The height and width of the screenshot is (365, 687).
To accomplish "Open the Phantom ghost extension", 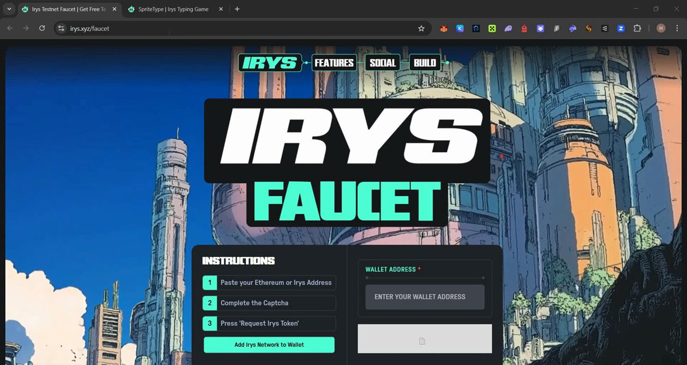I will point(508,28).
